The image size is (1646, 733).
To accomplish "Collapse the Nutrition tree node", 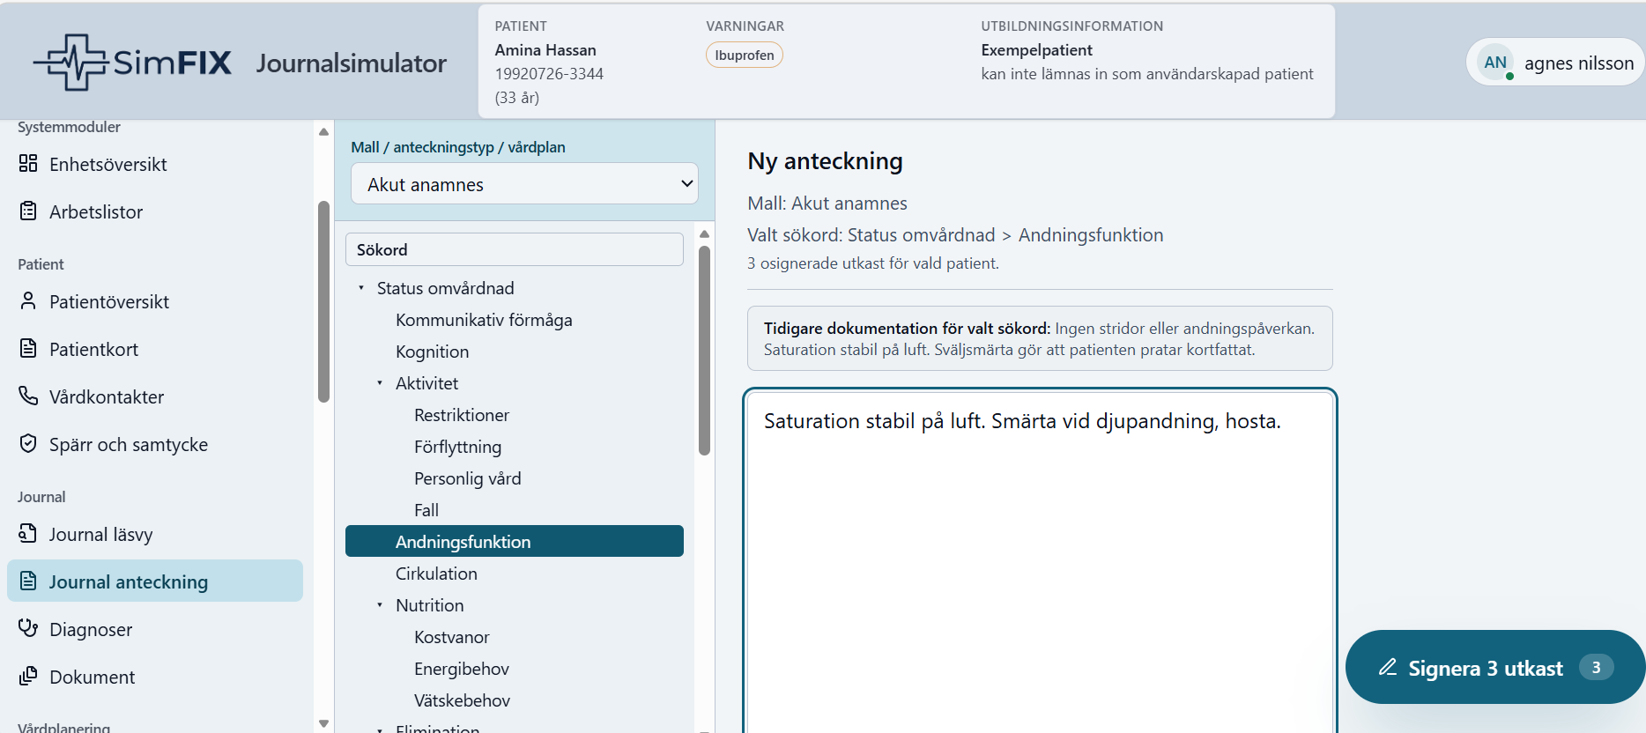I will click(x=380, y=605).
